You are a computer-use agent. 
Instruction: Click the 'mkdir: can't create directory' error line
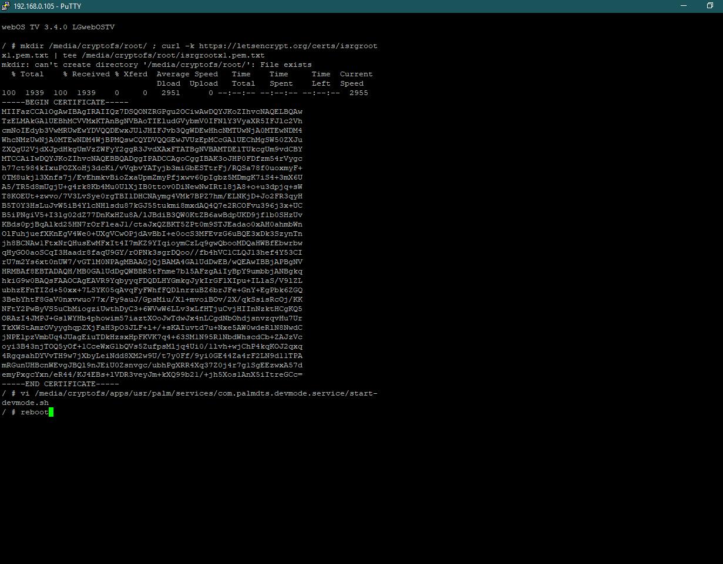pyautogui.click(x=157, y=65)
